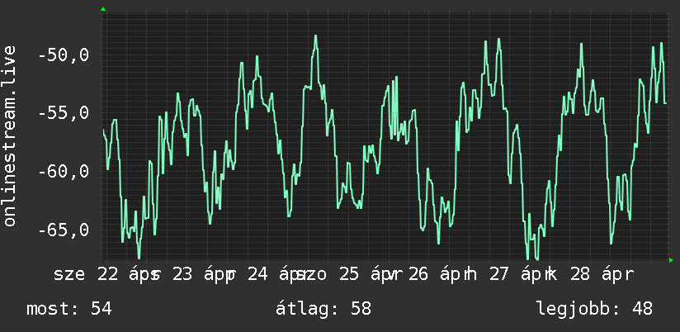Click the -65,0 y-axis label
The image size is (680, 332).
pyautogui.click(x=64, y=230)
